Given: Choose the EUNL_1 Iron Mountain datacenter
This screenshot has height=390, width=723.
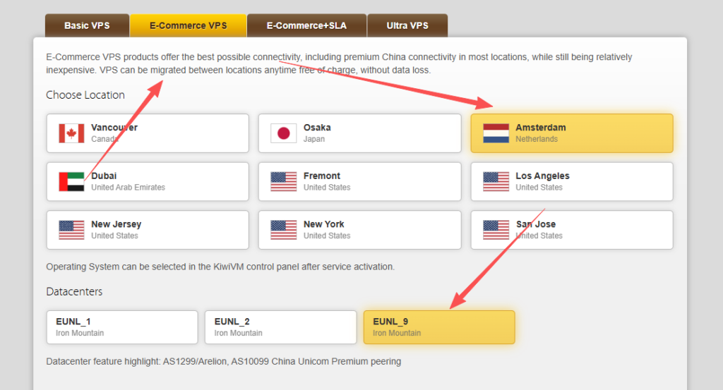Looking at the screenshot, I should coord(121,327).
